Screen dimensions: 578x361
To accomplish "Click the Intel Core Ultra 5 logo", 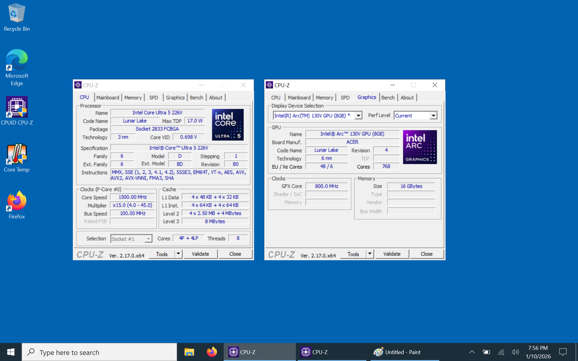I will 228,125.
